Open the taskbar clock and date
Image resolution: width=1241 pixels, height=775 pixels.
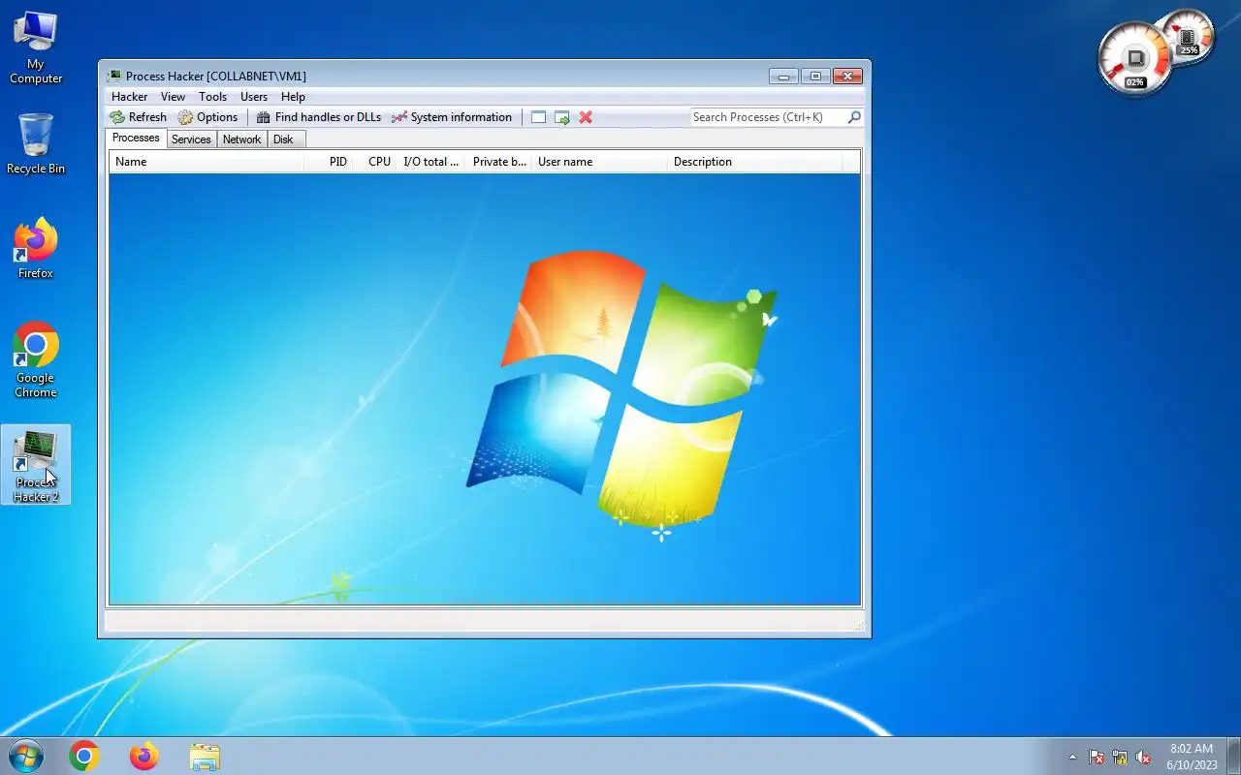click(1192, 757)
